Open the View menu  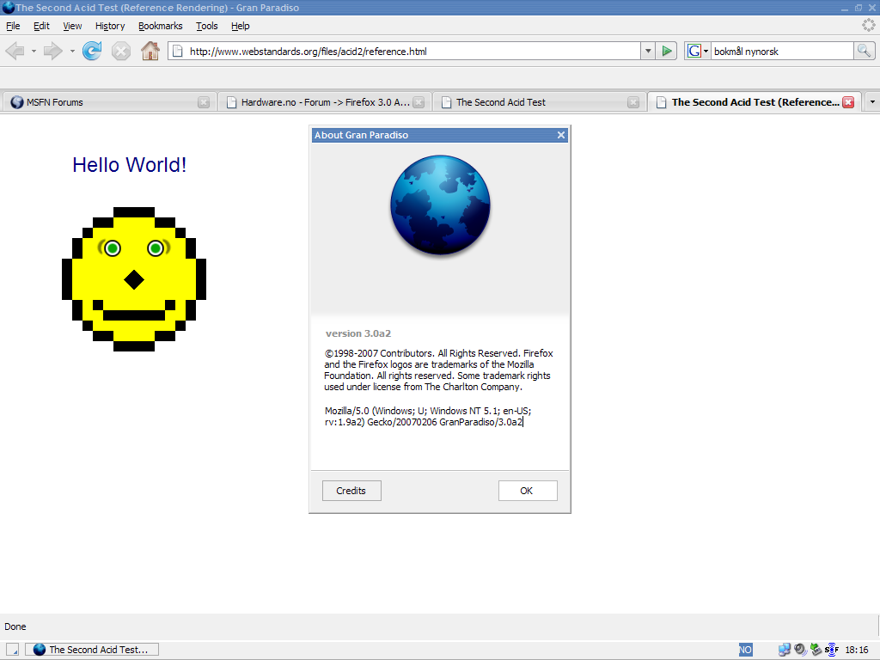(x=72, y=26)
